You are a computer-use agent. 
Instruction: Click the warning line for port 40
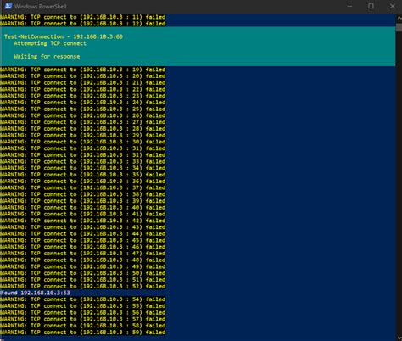pos(83,207)
